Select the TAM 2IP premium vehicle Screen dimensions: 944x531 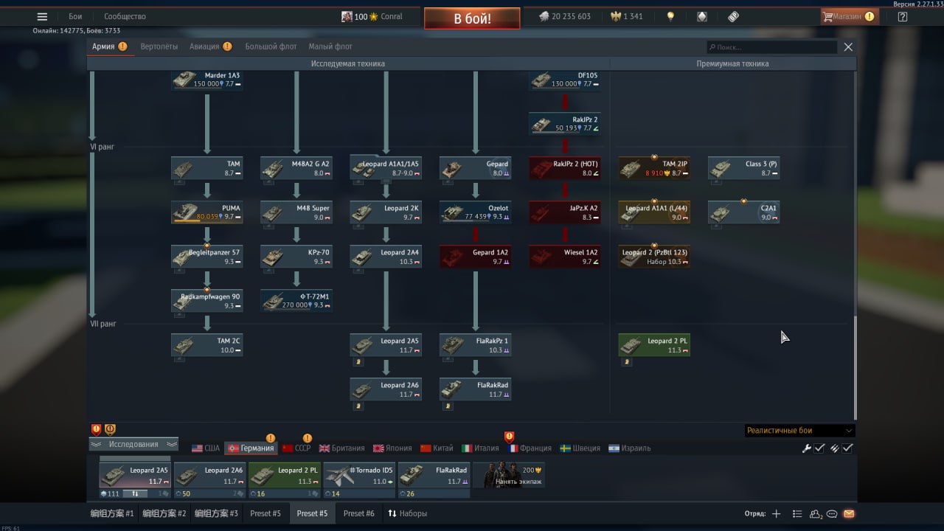click(654, 168)
